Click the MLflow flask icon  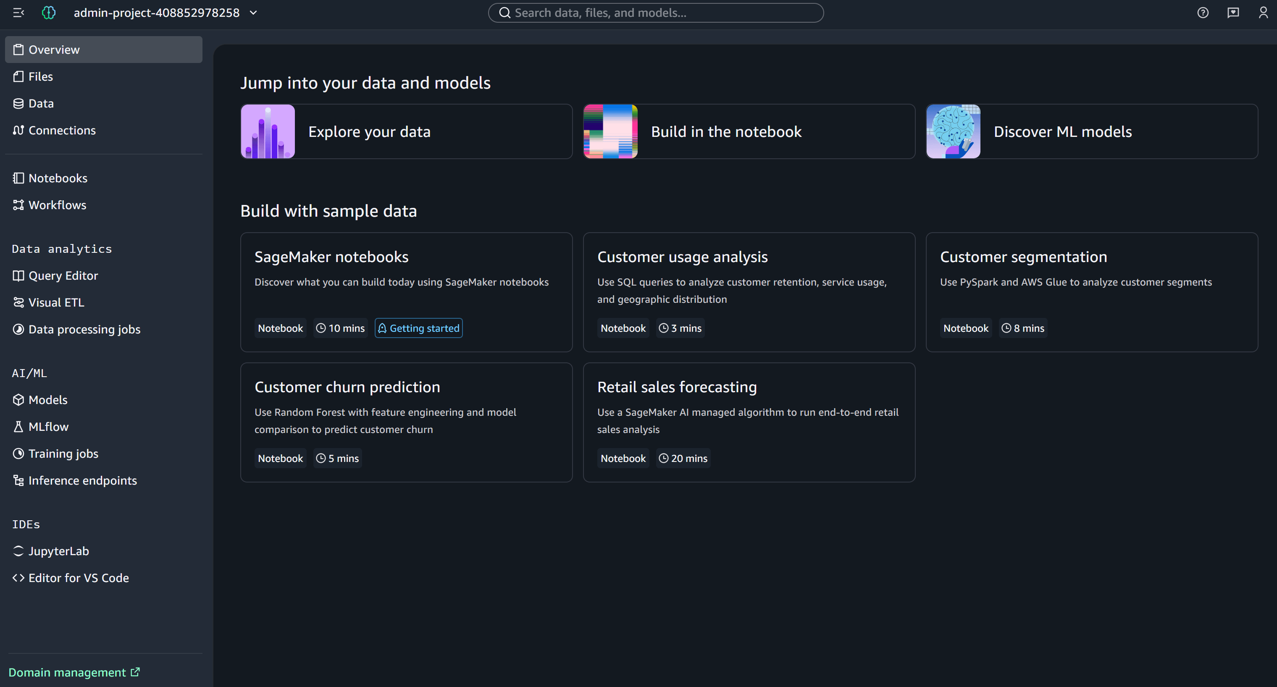(18, 426)
